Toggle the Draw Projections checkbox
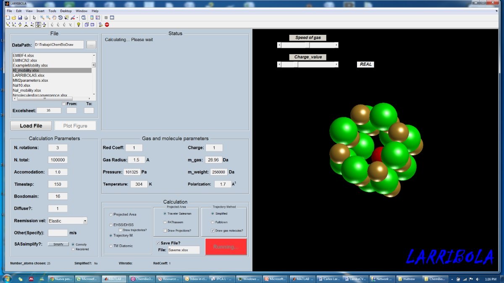The image size is (504, 283). [x=165, y=231]
